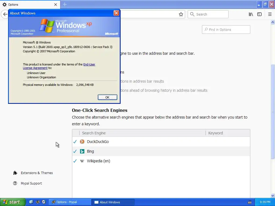Select the DuckDuckGo row text

[98, 142]
